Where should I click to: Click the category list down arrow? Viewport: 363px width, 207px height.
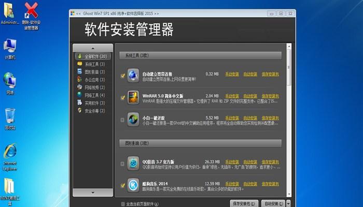point(93,193)
